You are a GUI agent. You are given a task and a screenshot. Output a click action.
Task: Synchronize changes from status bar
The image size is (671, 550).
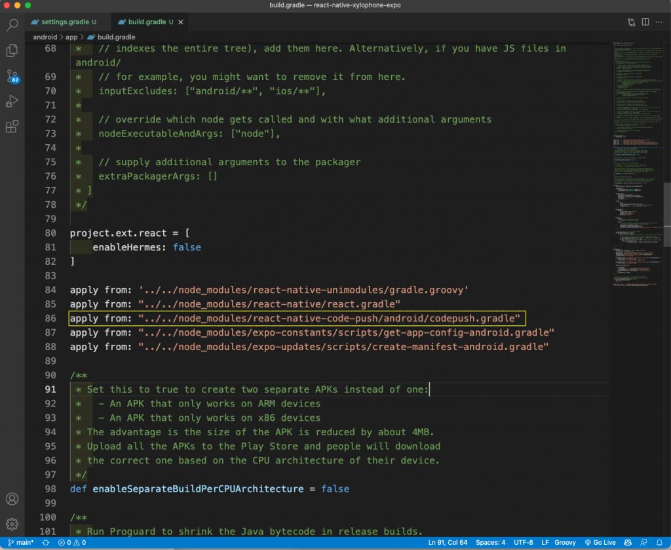[x=46, y=543]
